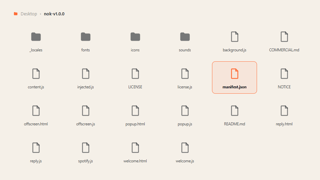Open the _locales folder icon
The width and height of the screenshot is (320, 180).
click(36, 37)
